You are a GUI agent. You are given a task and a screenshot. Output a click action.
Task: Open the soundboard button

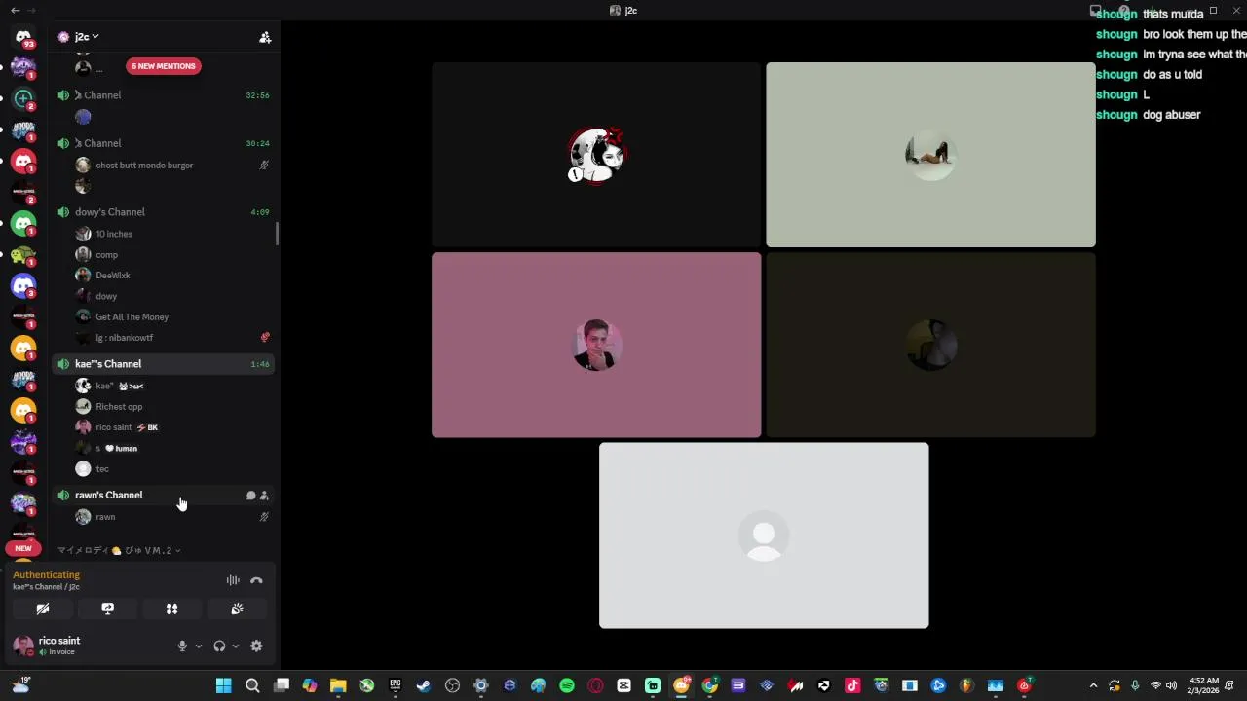(x=237, y=609)
